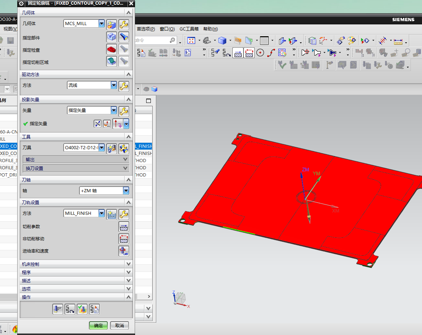The height and width of the screenshot is (335, 422).
Task: Open non-cutting moves (非切削移动) icon
Action: 124,239
